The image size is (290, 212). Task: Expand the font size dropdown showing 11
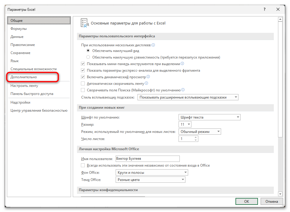pyautogui.click(x=185, y=124)
